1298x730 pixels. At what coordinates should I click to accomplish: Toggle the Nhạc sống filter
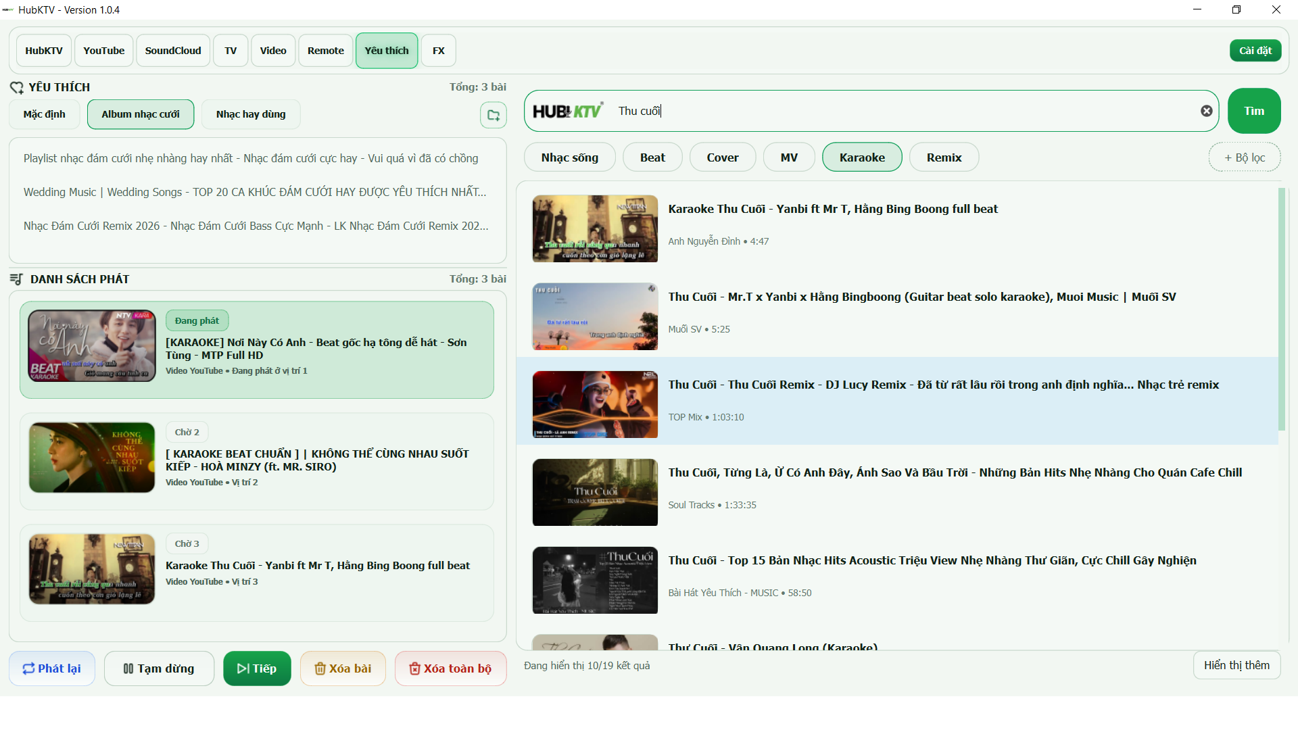point(570,157)
